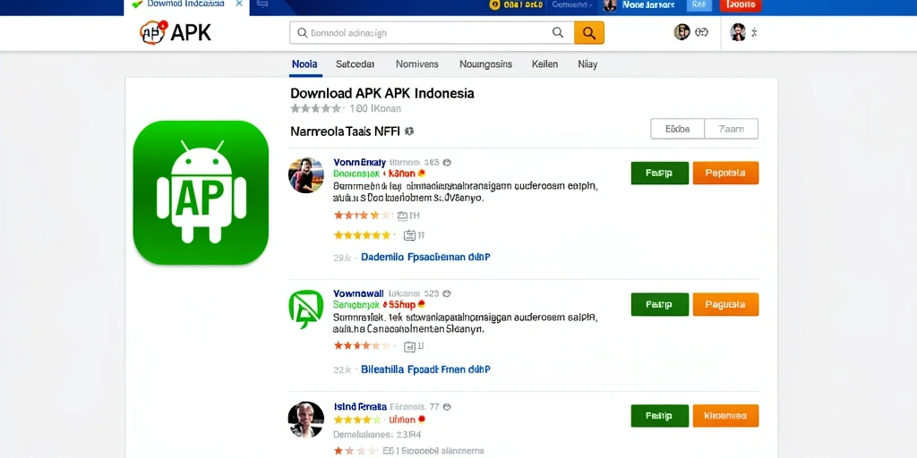Open the first user avatar in header
This screenshot has width=917, height=458.
point(681,32)
